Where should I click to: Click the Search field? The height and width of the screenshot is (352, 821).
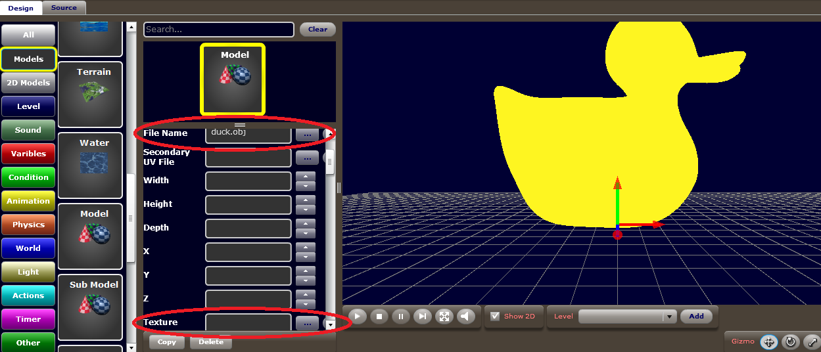click(x=219, y=30)
